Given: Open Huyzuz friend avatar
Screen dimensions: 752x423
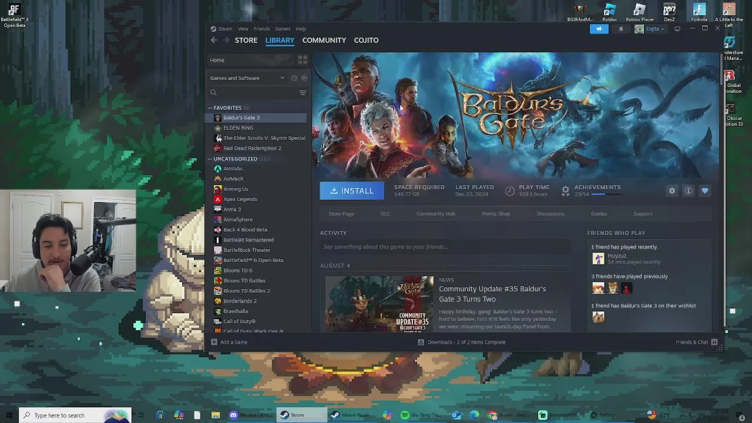Looking at the screenshot, I should (598, 258).
